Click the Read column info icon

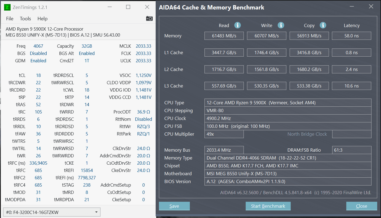click(238, 25)
